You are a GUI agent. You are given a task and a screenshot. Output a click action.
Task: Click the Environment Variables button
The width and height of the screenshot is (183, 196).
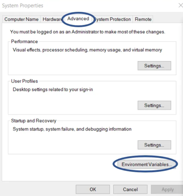click(146, 164)
